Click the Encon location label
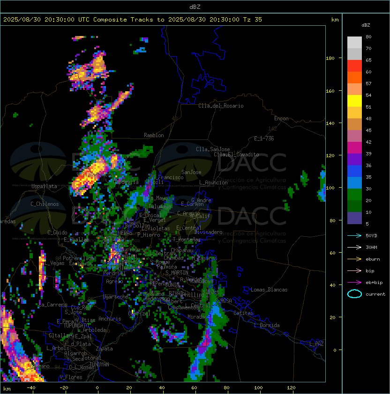The width and height of the screenshot is (390, 394). tap(281, 118)
